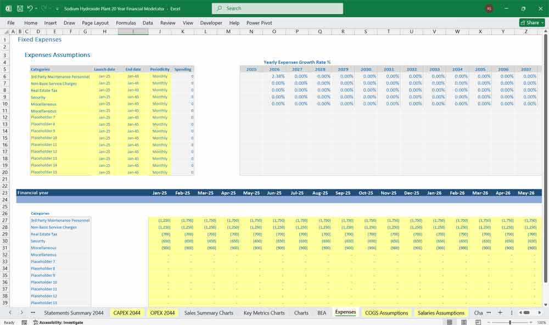The image size is (549, 325).
Task: Switch to Normal view in status bar
Action: (x=449, y=321)
